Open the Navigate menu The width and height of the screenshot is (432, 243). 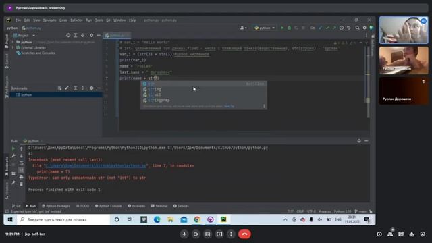point(49,20)
